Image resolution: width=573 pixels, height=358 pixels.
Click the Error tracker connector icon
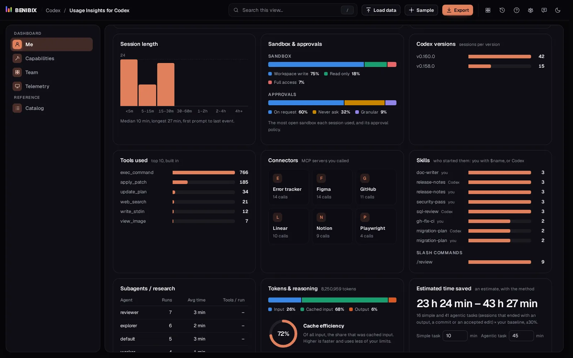[278, 178]
